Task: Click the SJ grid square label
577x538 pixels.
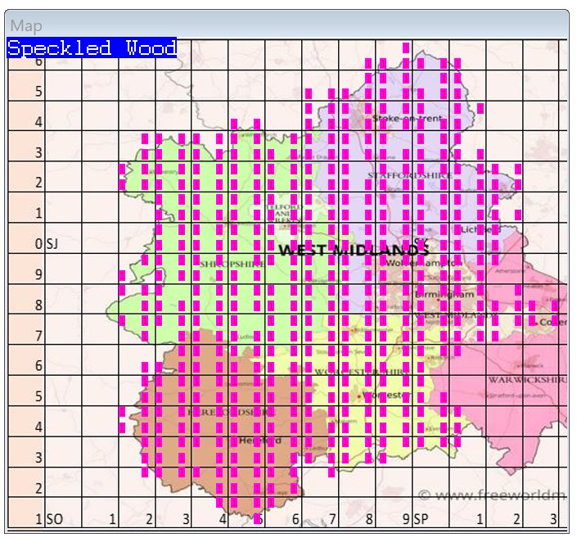Action: tap(52, 244)
